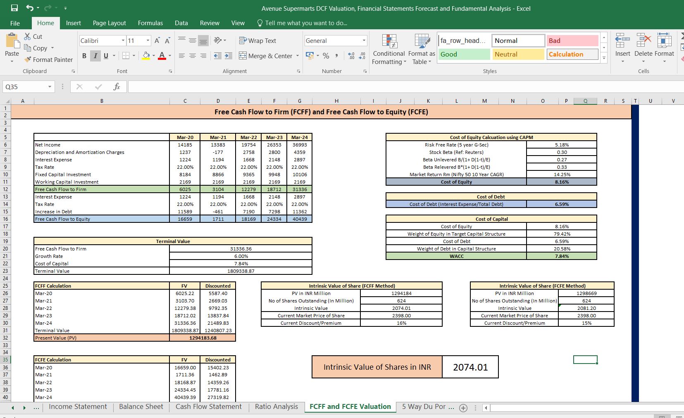Toggle Bold formatting
Image resolution: width=684 pixels, height=418 pixels.
coord(84,56)
